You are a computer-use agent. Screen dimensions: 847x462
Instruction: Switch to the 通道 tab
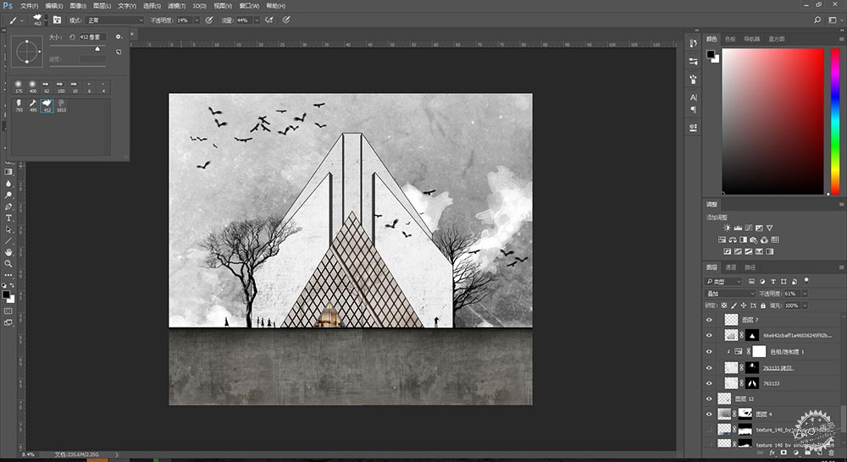pyautogui.click(x=730, y=267)
